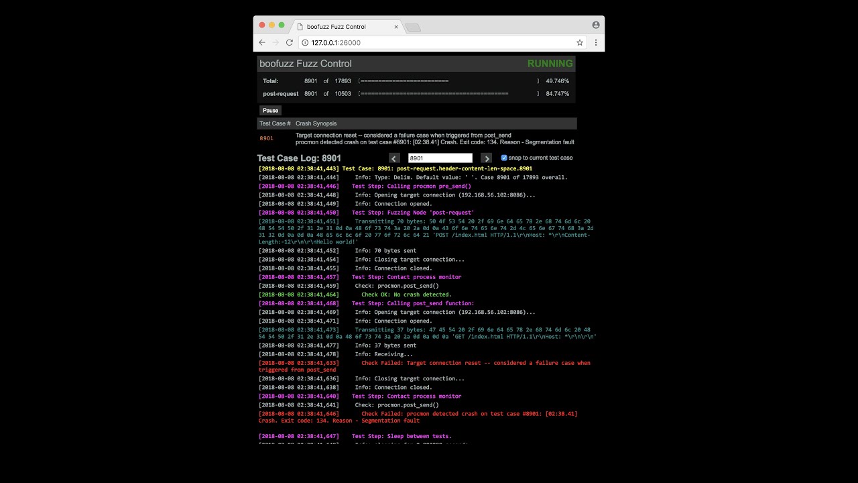Image resolution: width=858 pixels, height=483 pixels.
Task: Click red 'Check Failed: Target connection reset' line
Action: tap(424, 366)
